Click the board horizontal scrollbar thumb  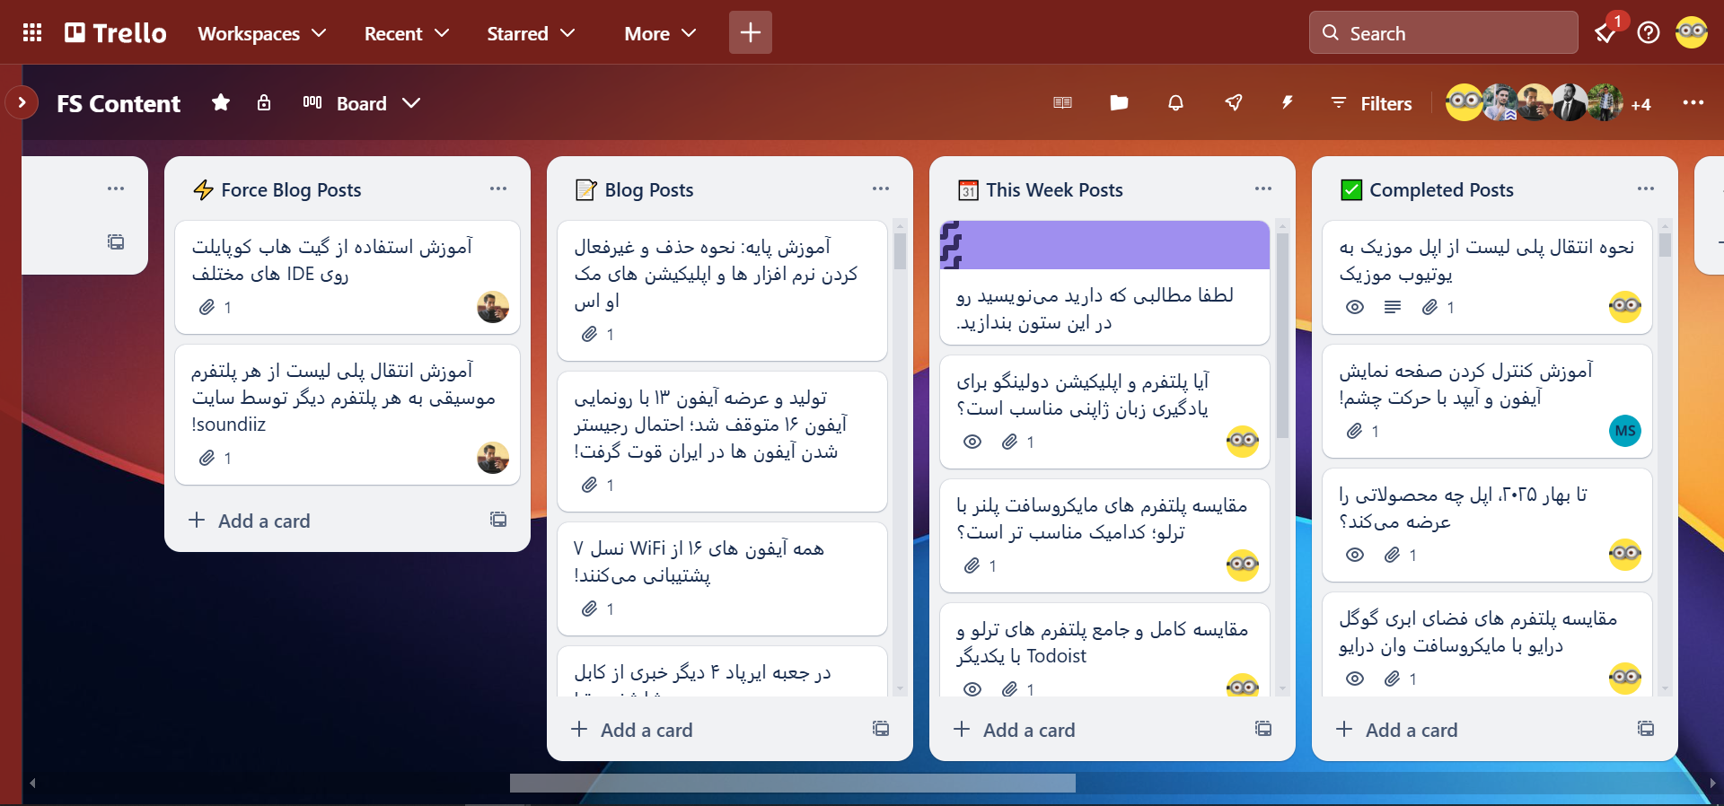[793, 784]
